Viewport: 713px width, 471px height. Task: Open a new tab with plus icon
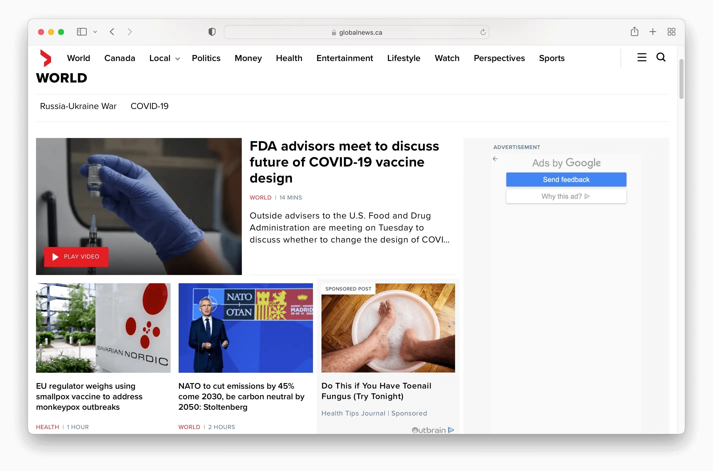[652, 31]
